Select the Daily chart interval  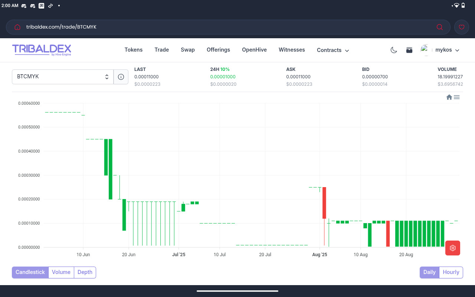(429, 272)
